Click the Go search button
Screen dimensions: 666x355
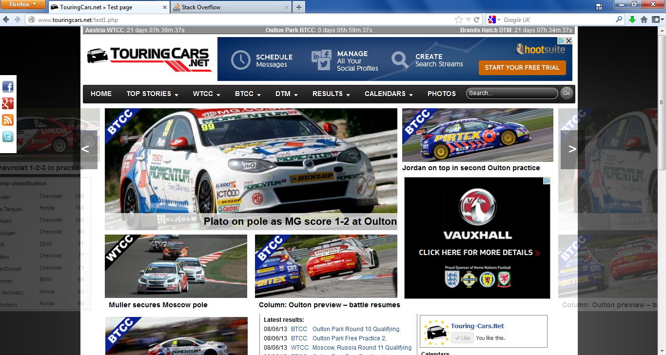(567, 93)
